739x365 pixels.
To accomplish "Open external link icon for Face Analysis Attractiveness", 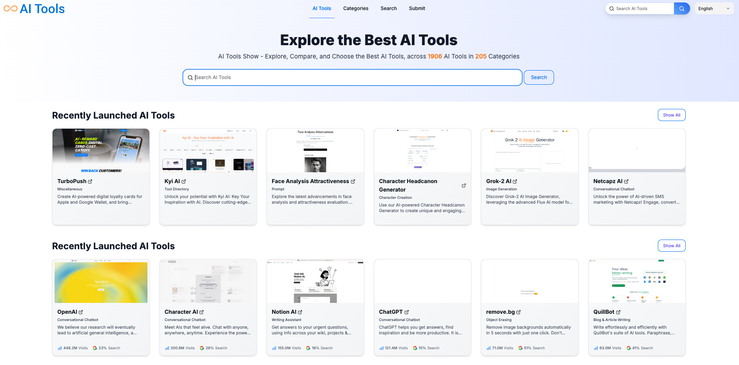I will [353, 181].
